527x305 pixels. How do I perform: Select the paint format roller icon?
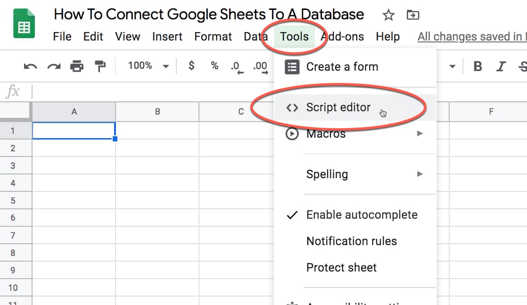(100, 66)
